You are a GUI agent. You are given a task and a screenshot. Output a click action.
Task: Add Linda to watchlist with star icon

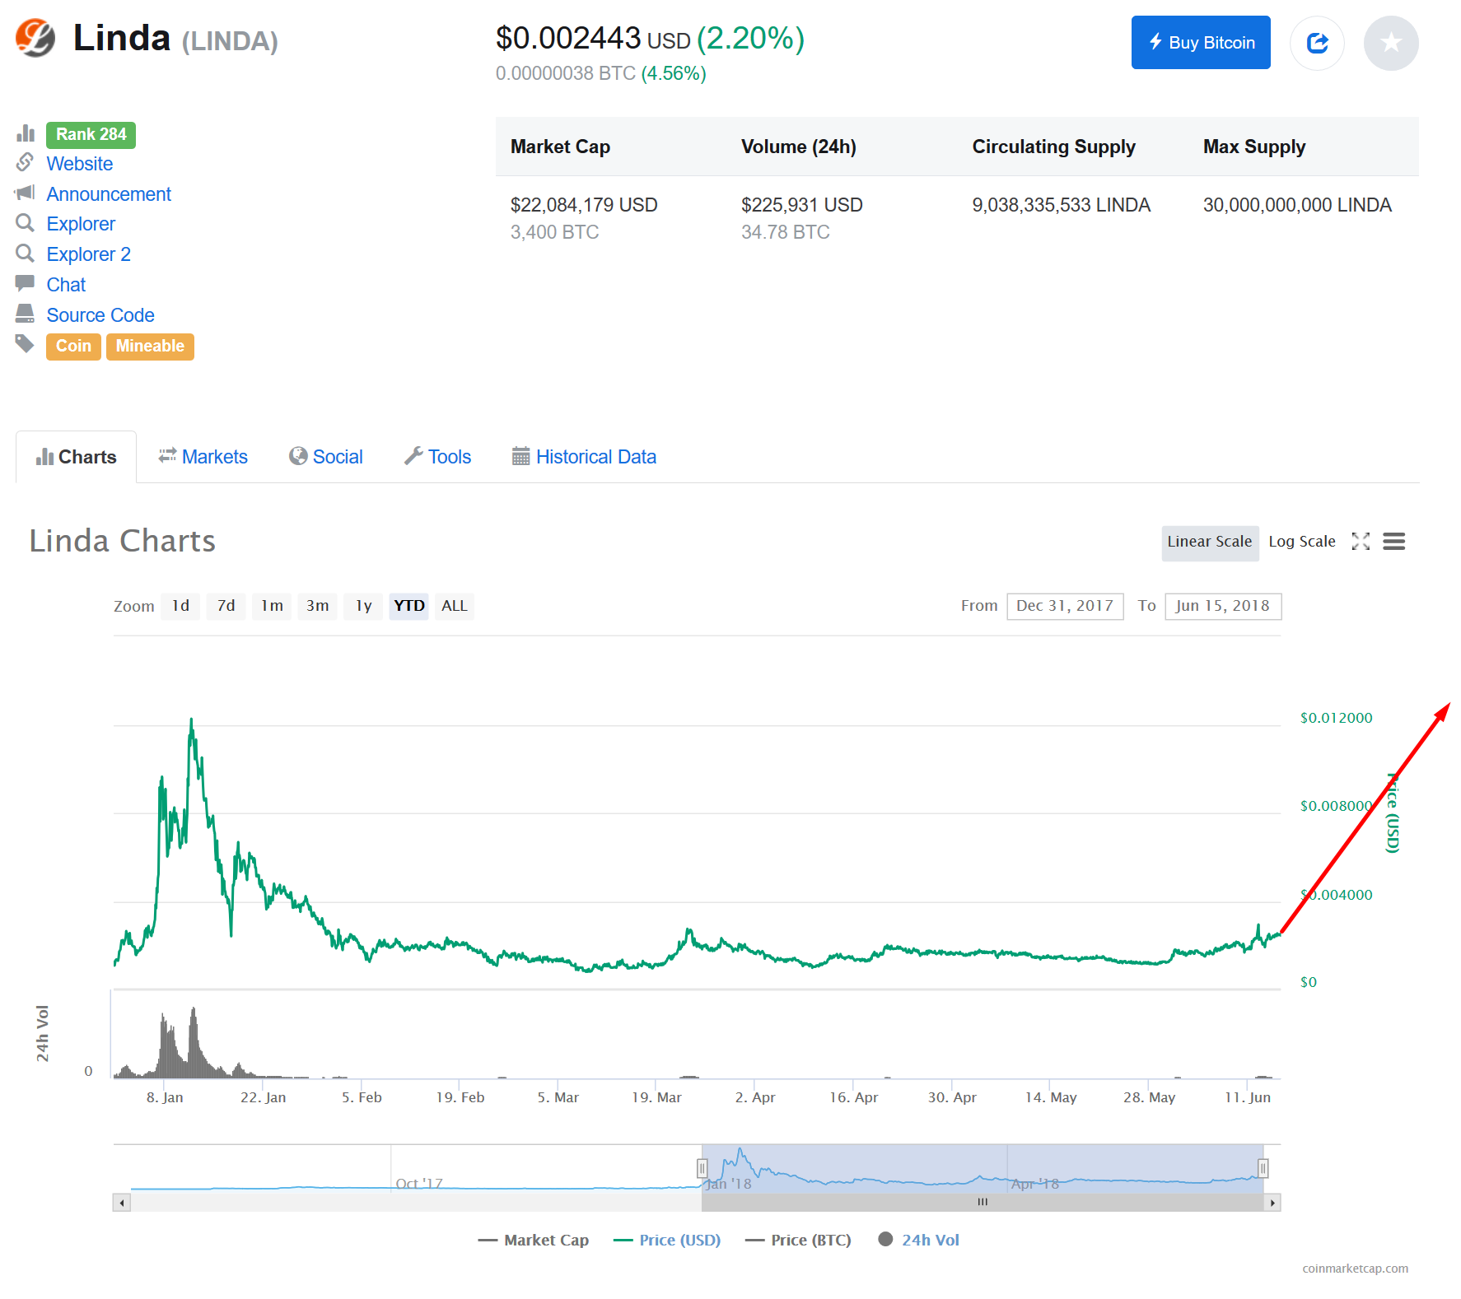point(1391,43)
